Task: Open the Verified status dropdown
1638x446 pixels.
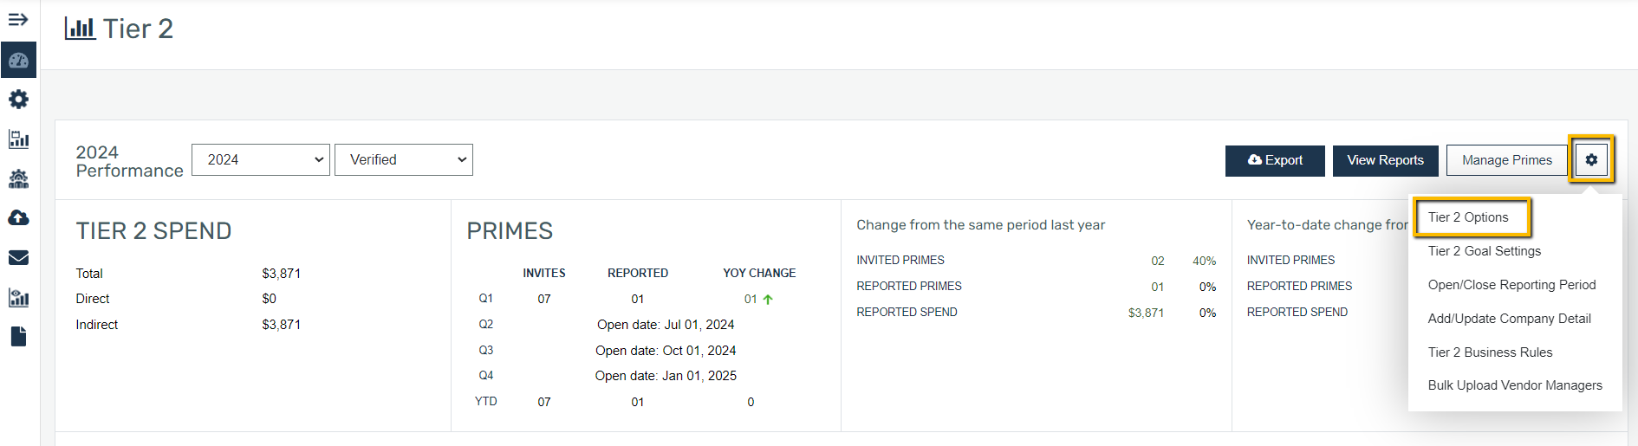Action: [404, 159]
